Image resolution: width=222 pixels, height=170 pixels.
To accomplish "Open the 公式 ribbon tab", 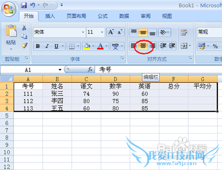I will point(103,16).
